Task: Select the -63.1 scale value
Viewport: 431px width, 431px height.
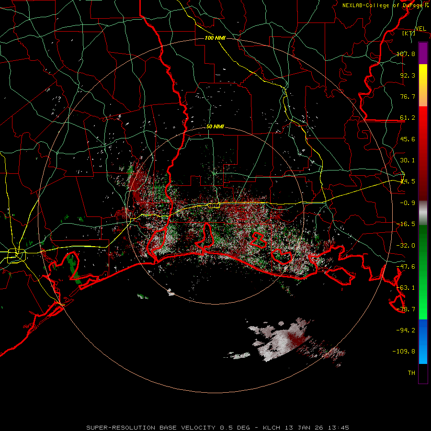Action: tap(406, 288)
